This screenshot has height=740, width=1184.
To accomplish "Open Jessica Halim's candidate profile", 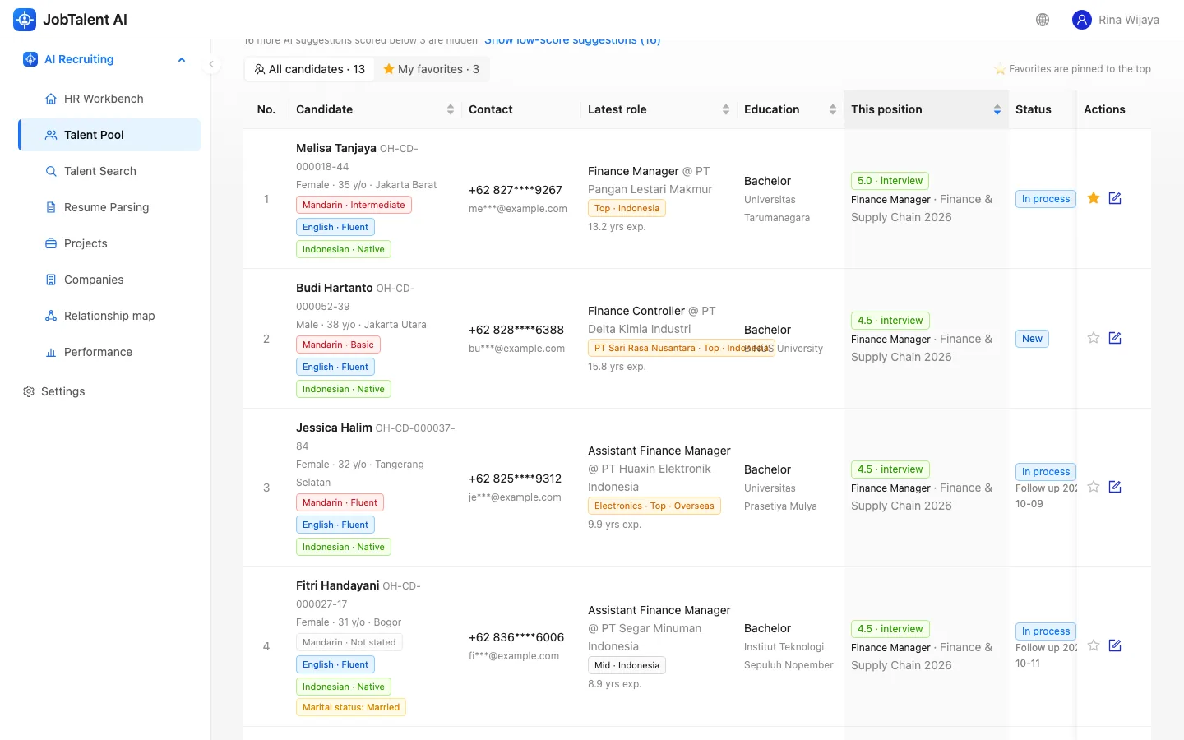I will tap(334, 428).
